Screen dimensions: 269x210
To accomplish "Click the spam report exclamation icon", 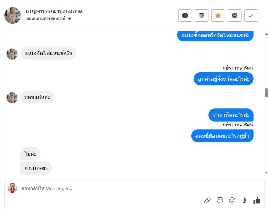I will pos(185,15).
